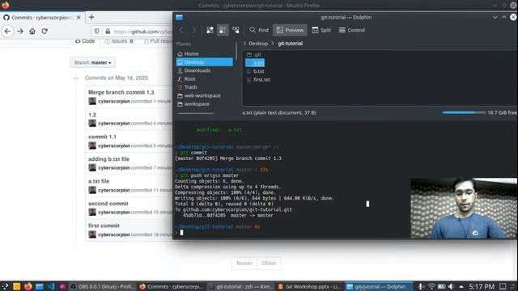Open the GitHub Pull requests tab
This screenshot has height=291, width=518.
tap(158, 41)
